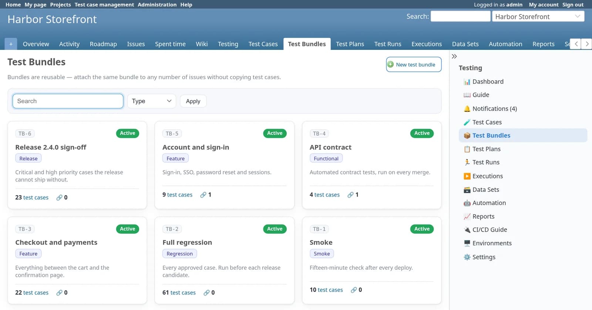Click the plus button left of Overview tab

(x=11, y=44)
